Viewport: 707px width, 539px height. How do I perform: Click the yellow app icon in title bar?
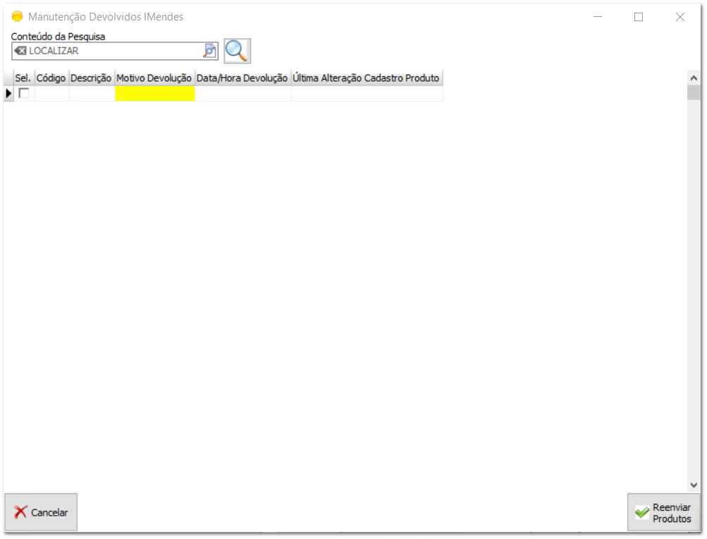17,17
